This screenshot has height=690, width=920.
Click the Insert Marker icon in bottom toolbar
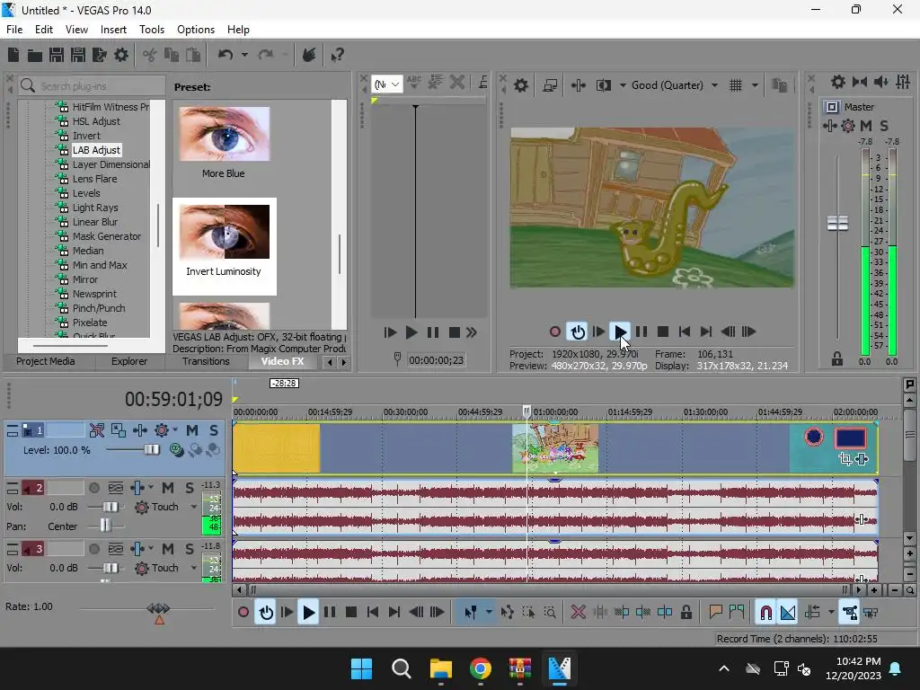pos(715,613)
